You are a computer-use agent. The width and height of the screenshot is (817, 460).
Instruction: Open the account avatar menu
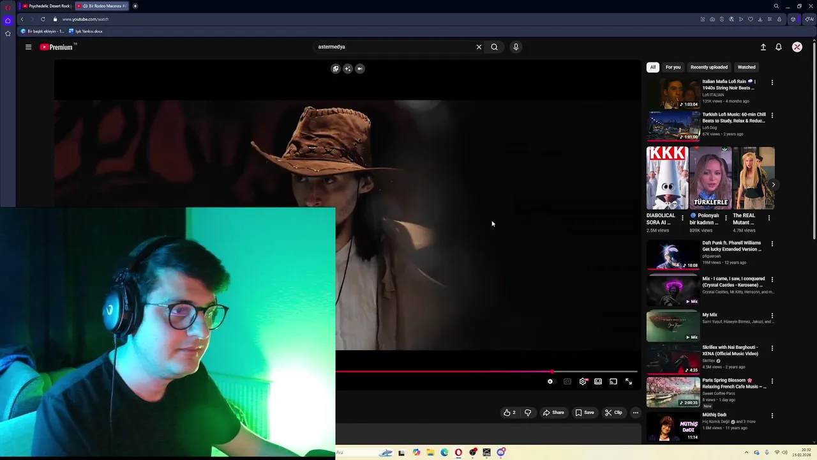coord(797,47)
